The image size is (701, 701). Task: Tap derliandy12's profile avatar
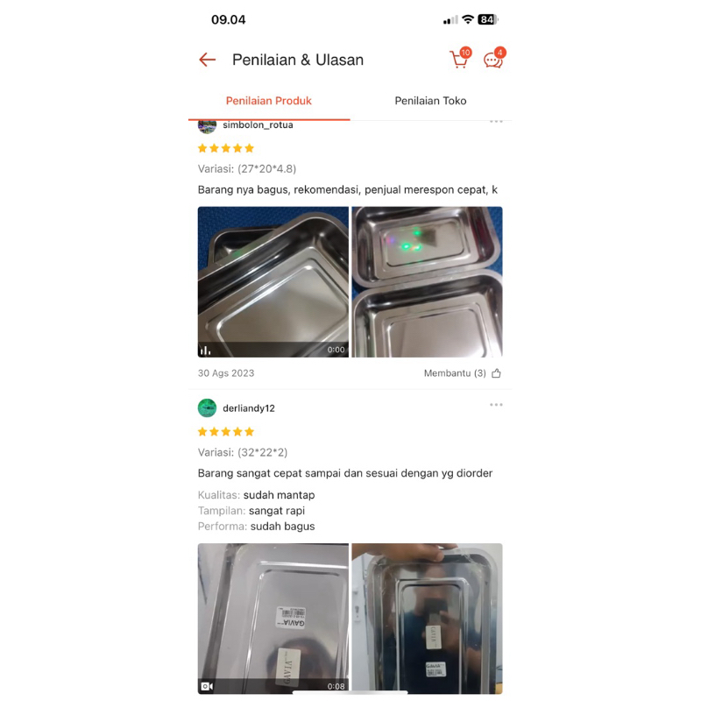(207, 407)
